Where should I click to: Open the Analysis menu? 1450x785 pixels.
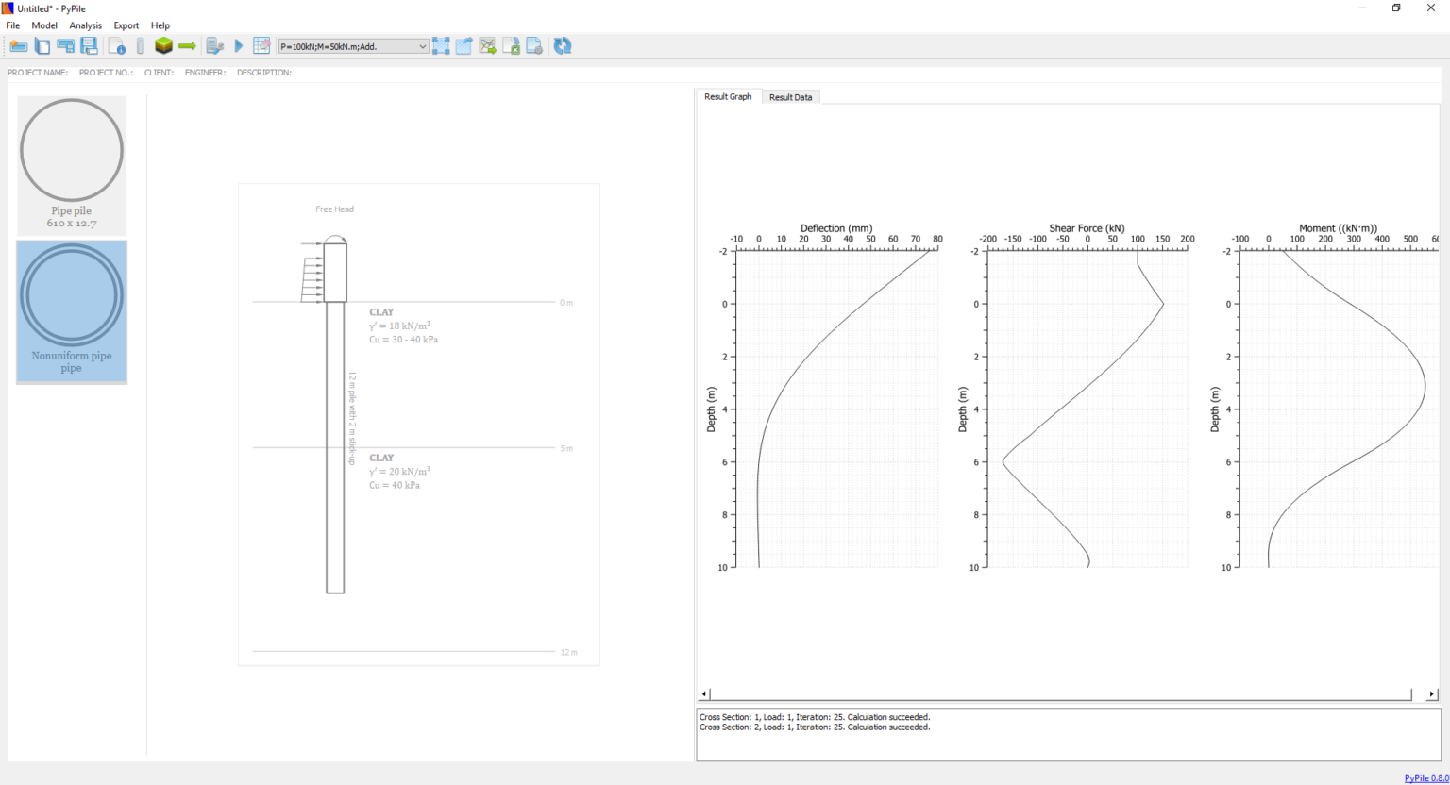[85, 25]
